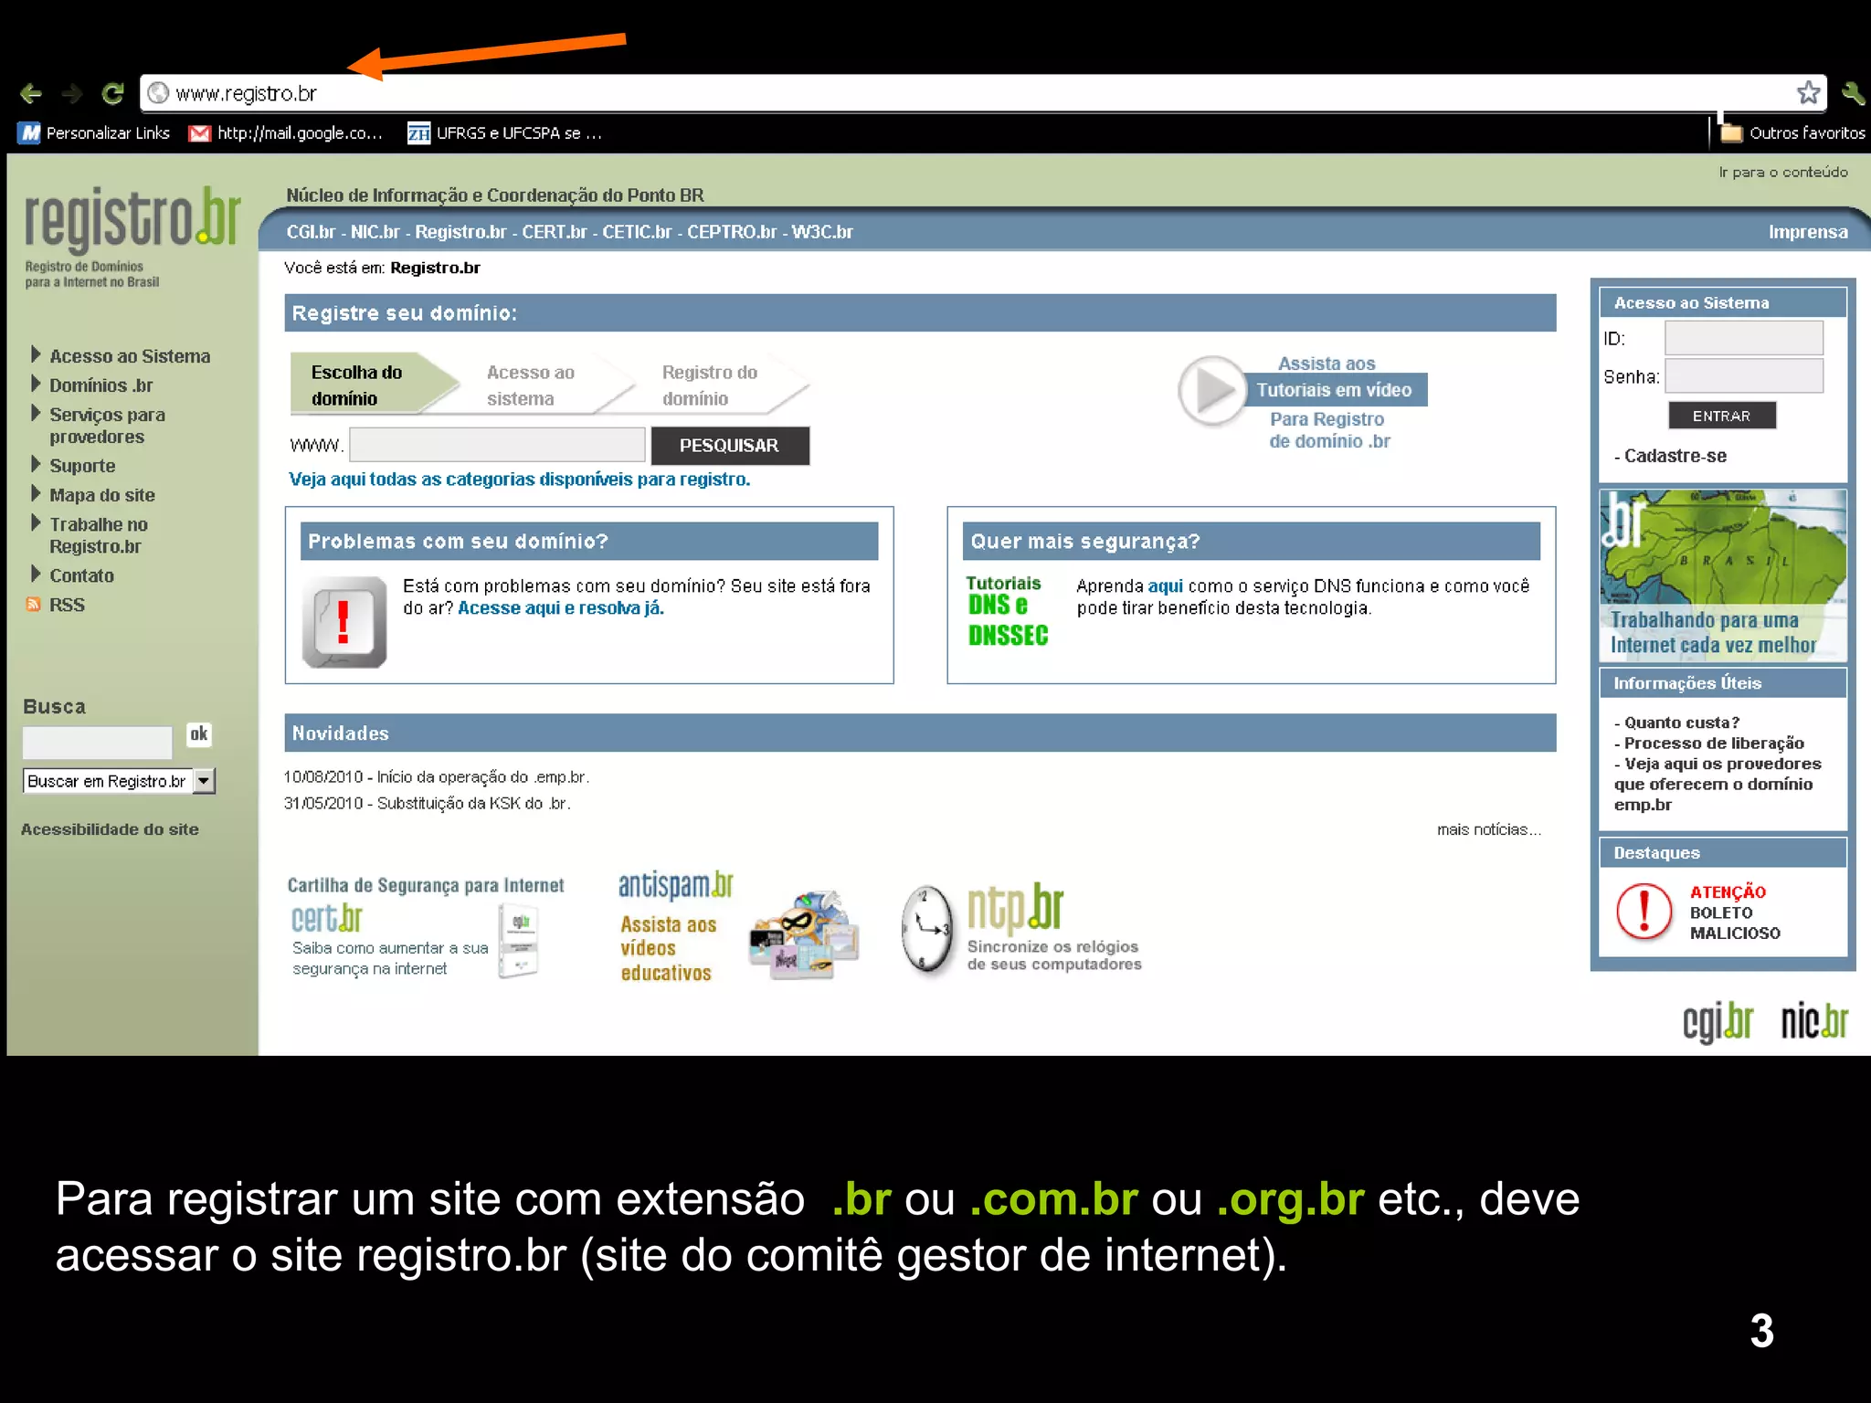
Task: Open the cgi.br footer logo
Action: click(x=1718, y=1021)
